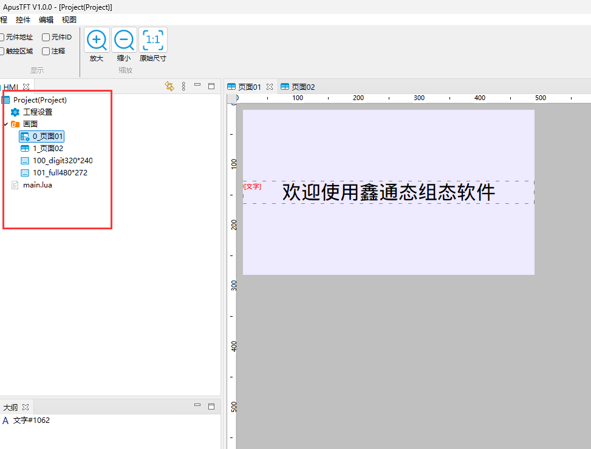Maximize the HMI panel
Image resolution: width=591 pixels, height=449 pixels.
click(x=211, y=86)
